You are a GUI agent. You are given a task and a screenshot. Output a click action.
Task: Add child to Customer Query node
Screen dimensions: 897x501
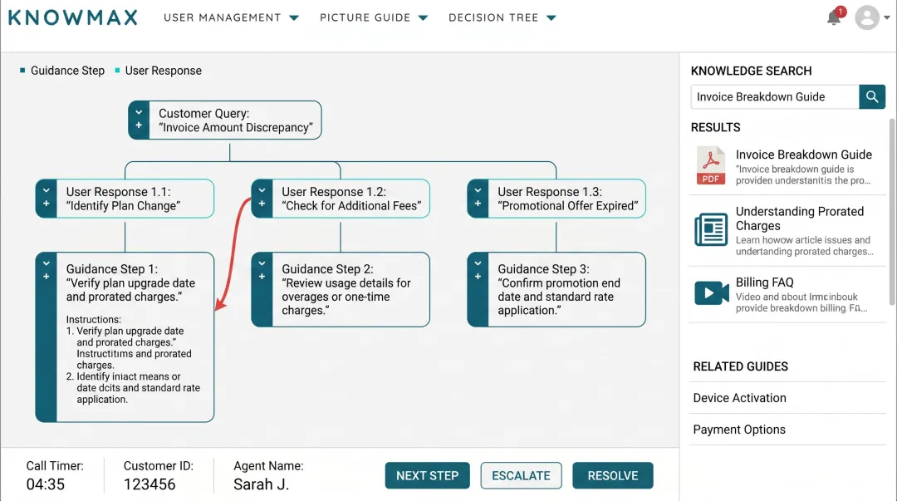coord(139,125)
